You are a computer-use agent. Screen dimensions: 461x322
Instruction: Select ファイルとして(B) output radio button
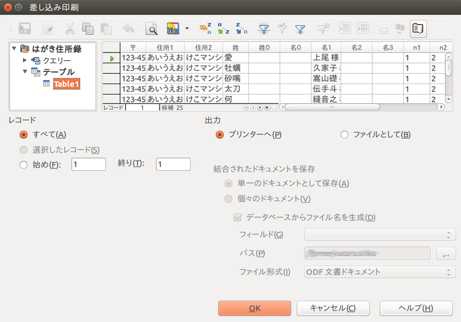click(x=344, y=135)
